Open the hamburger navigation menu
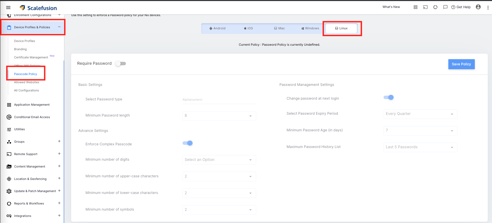Screen dimensions: 492x223 click(x=8, y=8)
